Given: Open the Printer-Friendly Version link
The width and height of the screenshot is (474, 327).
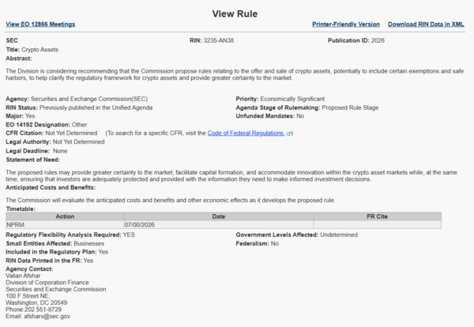Looking at the screenshot, I should 346,24.
